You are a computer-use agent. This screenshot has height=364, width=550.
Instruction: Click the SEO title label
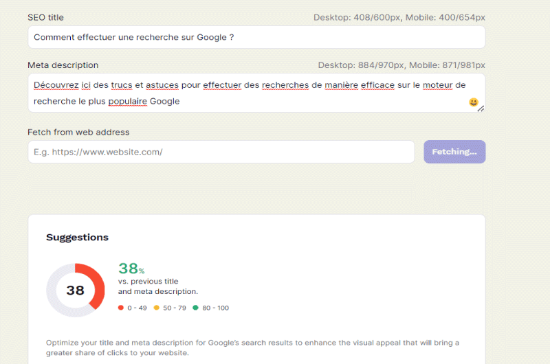pos(45,18)
